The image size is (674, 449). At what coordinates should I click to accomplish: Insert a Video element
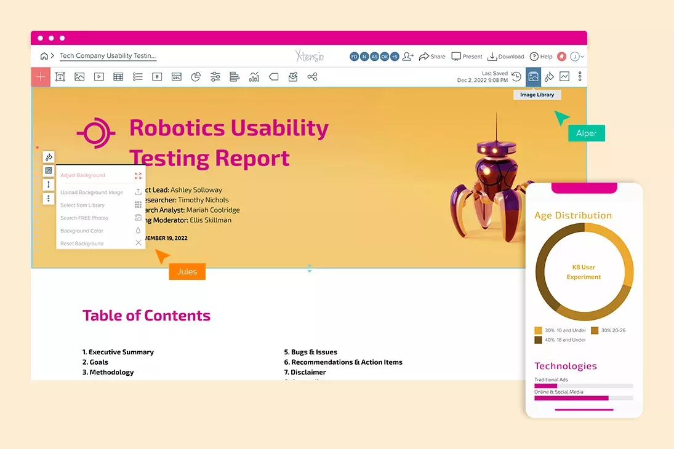pos(98,76)
